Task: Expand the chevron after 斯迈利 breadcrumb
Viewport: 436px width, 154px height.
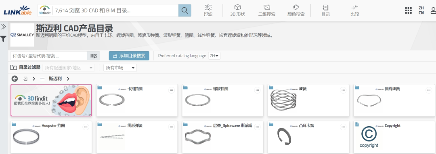Action: [68, 79]
